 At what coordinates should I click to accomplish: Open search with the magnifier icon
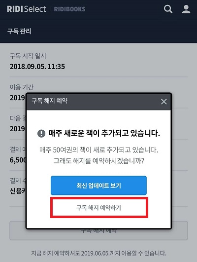pos(168,9)
